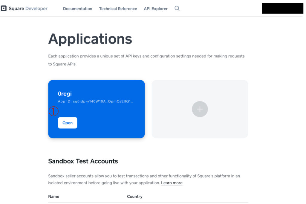
Task: Click the Square logo icon
Action: (x=4, y=9)
